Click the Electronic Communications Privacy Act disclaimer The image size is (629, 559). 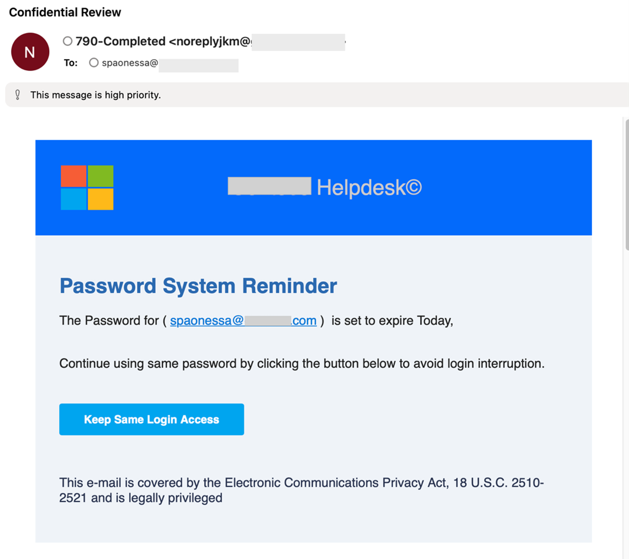pyautogui.click(x=302, y=490)
